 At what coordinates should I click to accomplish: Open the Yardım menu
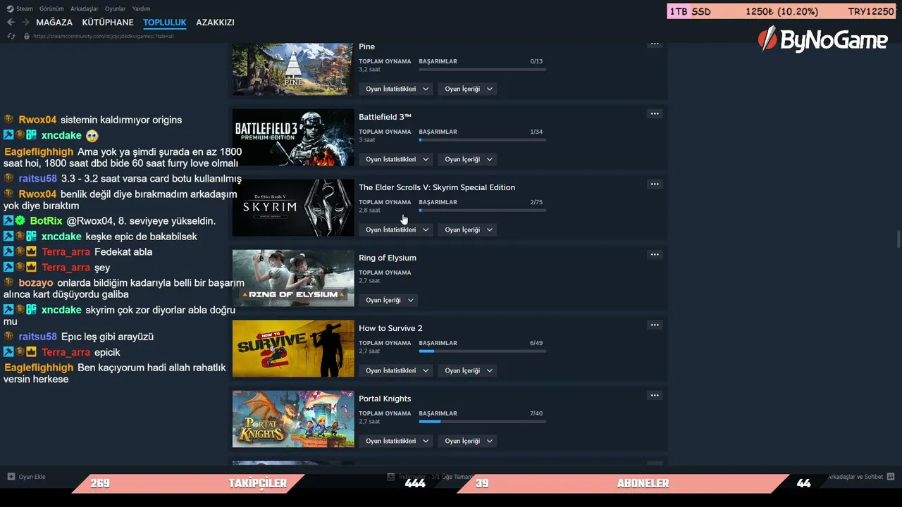141,8
